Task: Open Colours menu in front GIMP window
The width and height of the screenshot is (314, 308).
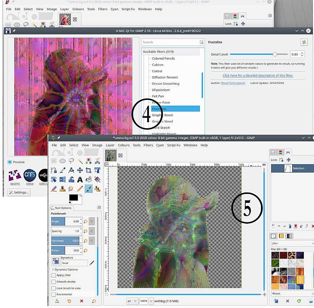Action: (x=124, y=145)
